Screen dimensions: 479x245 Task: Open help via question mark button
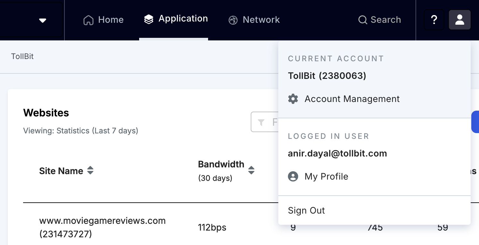(x=434, y=20)
